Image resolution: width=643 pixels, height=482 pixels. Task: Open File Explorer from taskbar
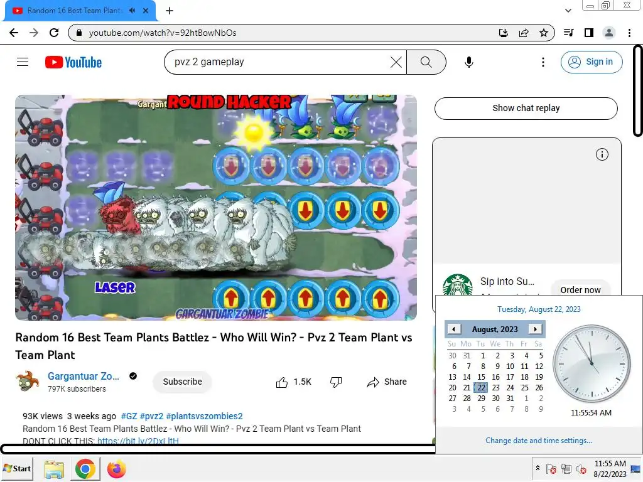click(54, 469)
